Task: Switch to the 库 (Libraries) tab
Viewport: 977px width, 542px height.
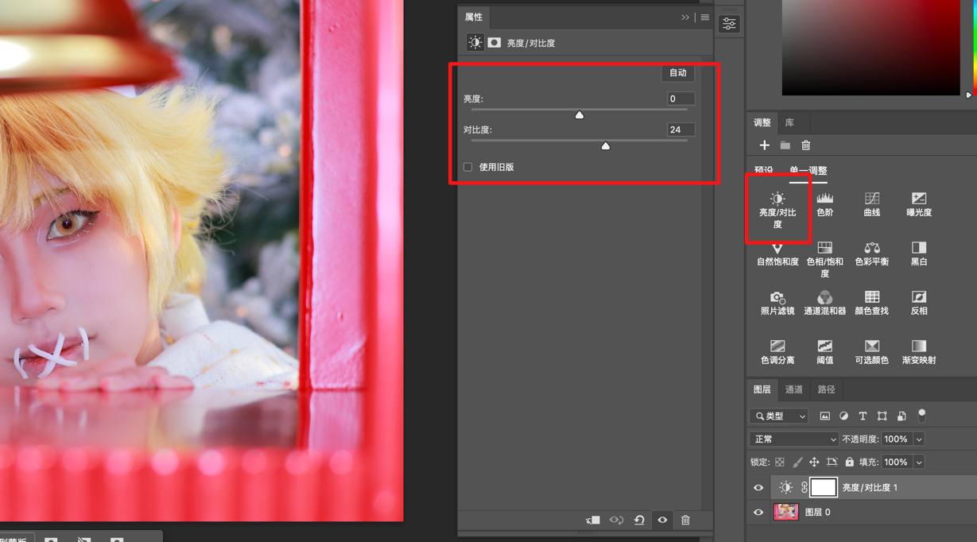Action: pos(789,122)
